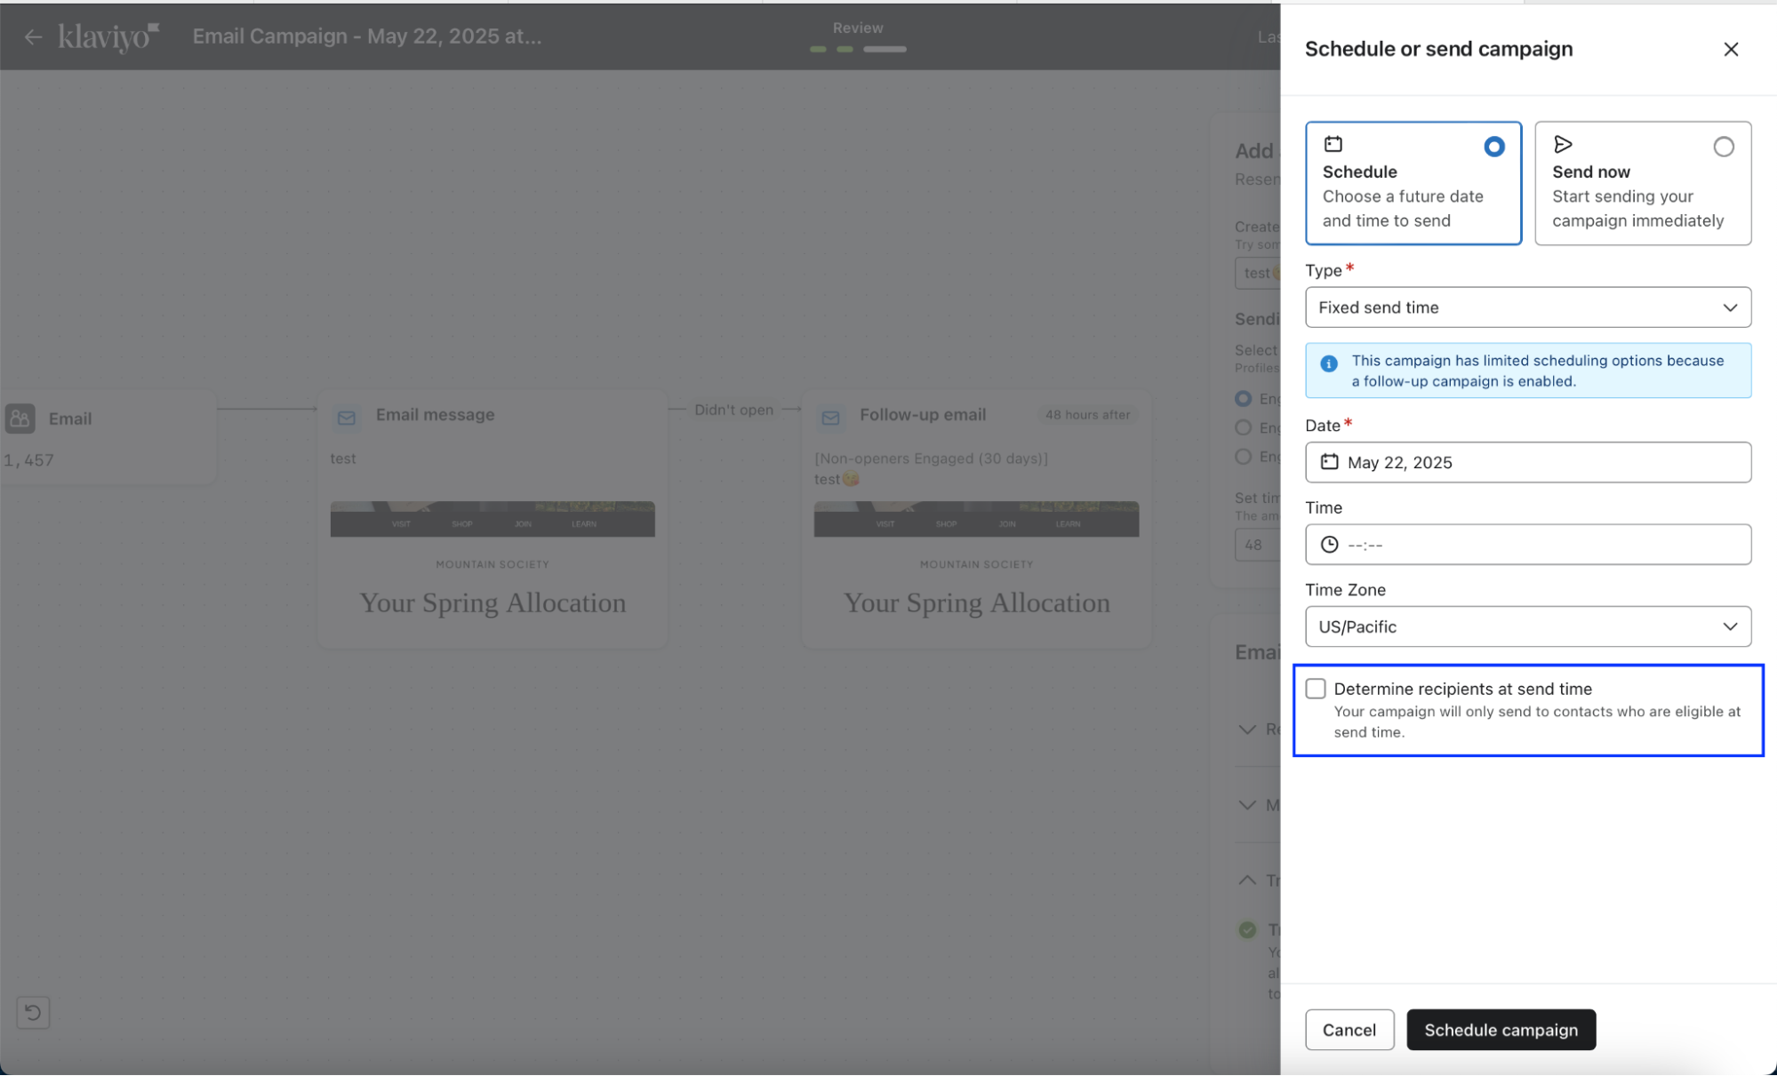Select the Send now radio option
The height and width of the screenshot is (1076, 1777).
pos(1723,147)
